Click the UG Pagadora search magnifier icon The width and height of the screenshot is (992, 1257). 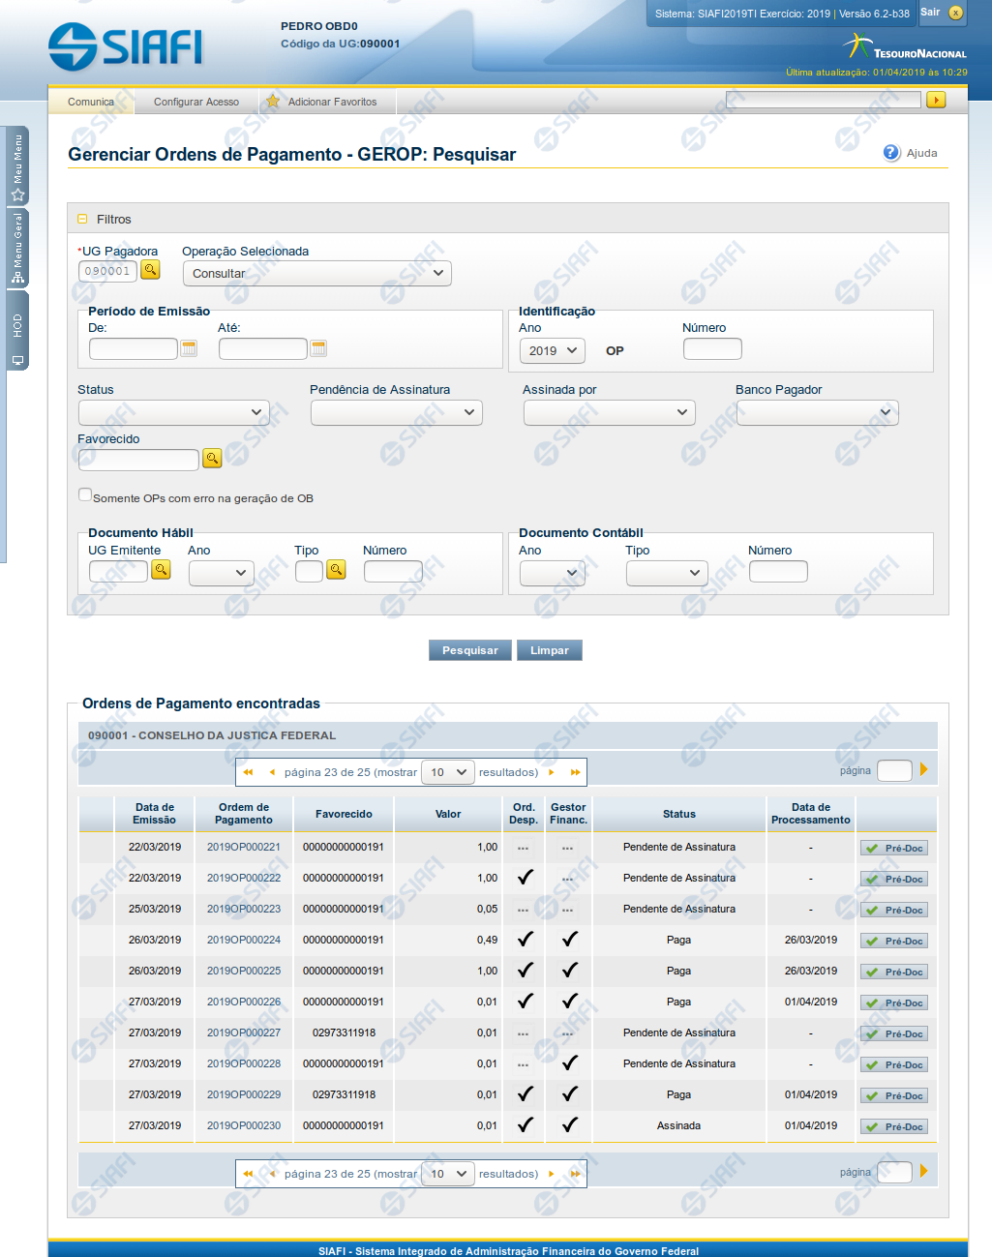tap(150, 270)
